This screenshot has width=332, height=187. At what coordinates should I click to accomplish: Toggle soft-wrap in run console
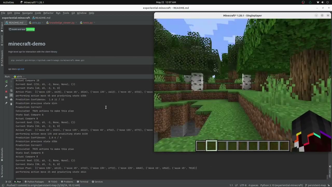11,91
